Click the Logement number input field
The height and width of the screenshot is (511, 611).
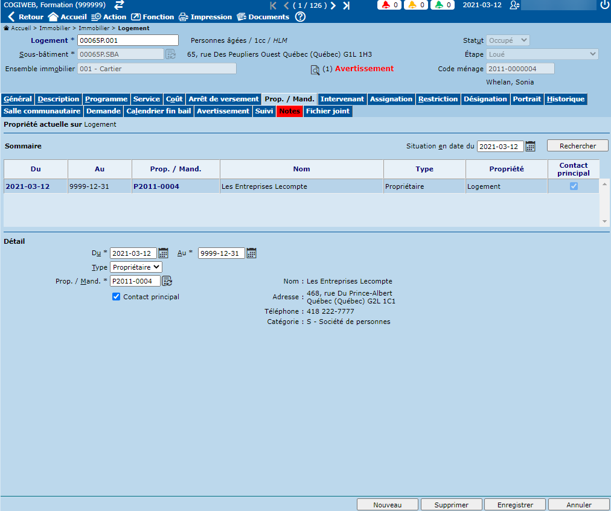coord(128,40)
